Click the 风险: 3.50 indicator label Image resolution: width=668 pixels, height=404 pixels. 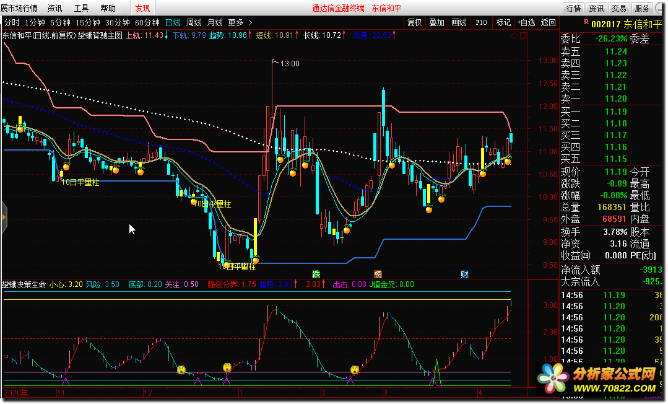(102, 284)
